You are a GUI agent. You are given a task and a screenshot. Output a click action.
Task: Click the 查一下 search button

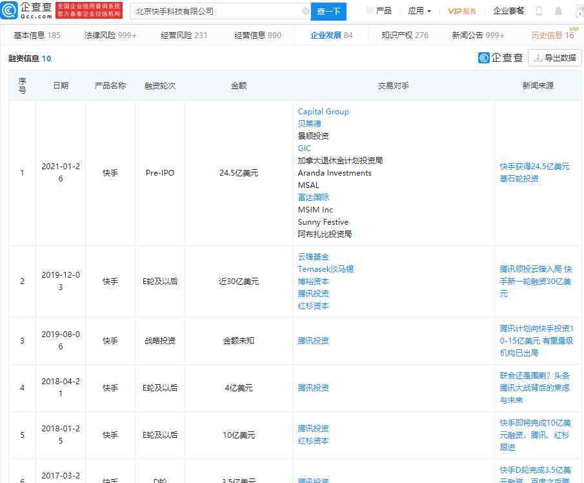[328, 12]
